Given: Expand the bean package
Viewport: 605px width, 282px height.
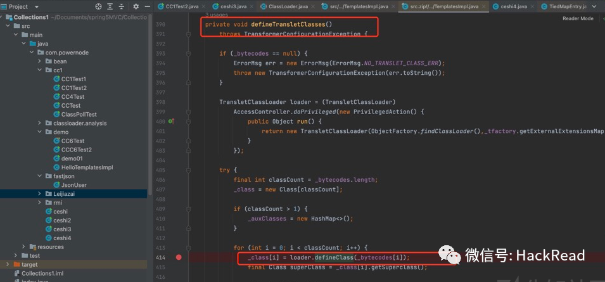Looking at the screenshot, I should [39, 61].
